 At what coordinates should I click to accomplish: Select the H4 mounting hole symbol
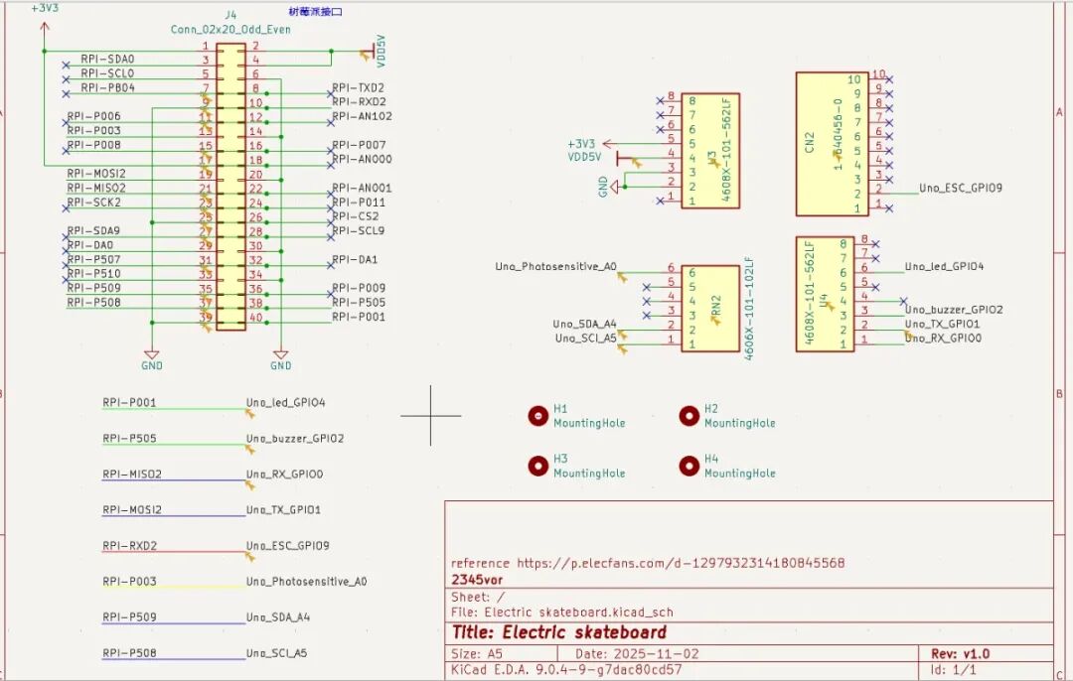pos(690,466)
